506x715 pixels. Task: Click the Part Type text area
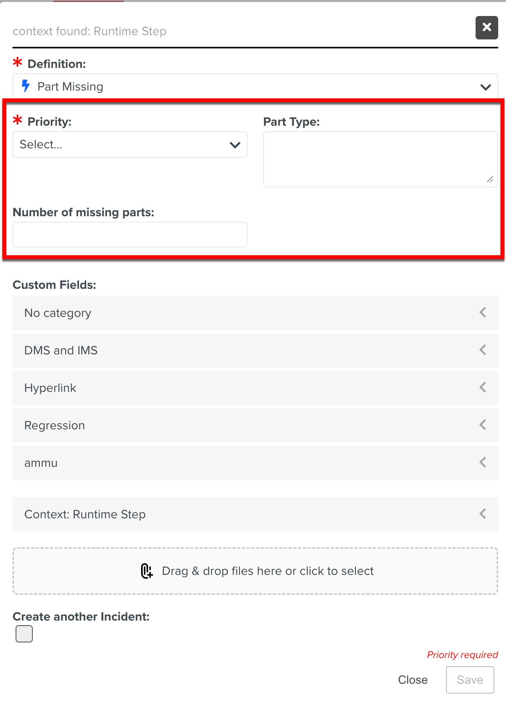tap(380, 159)
